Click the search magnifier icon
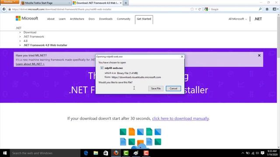 click(260, 9)
